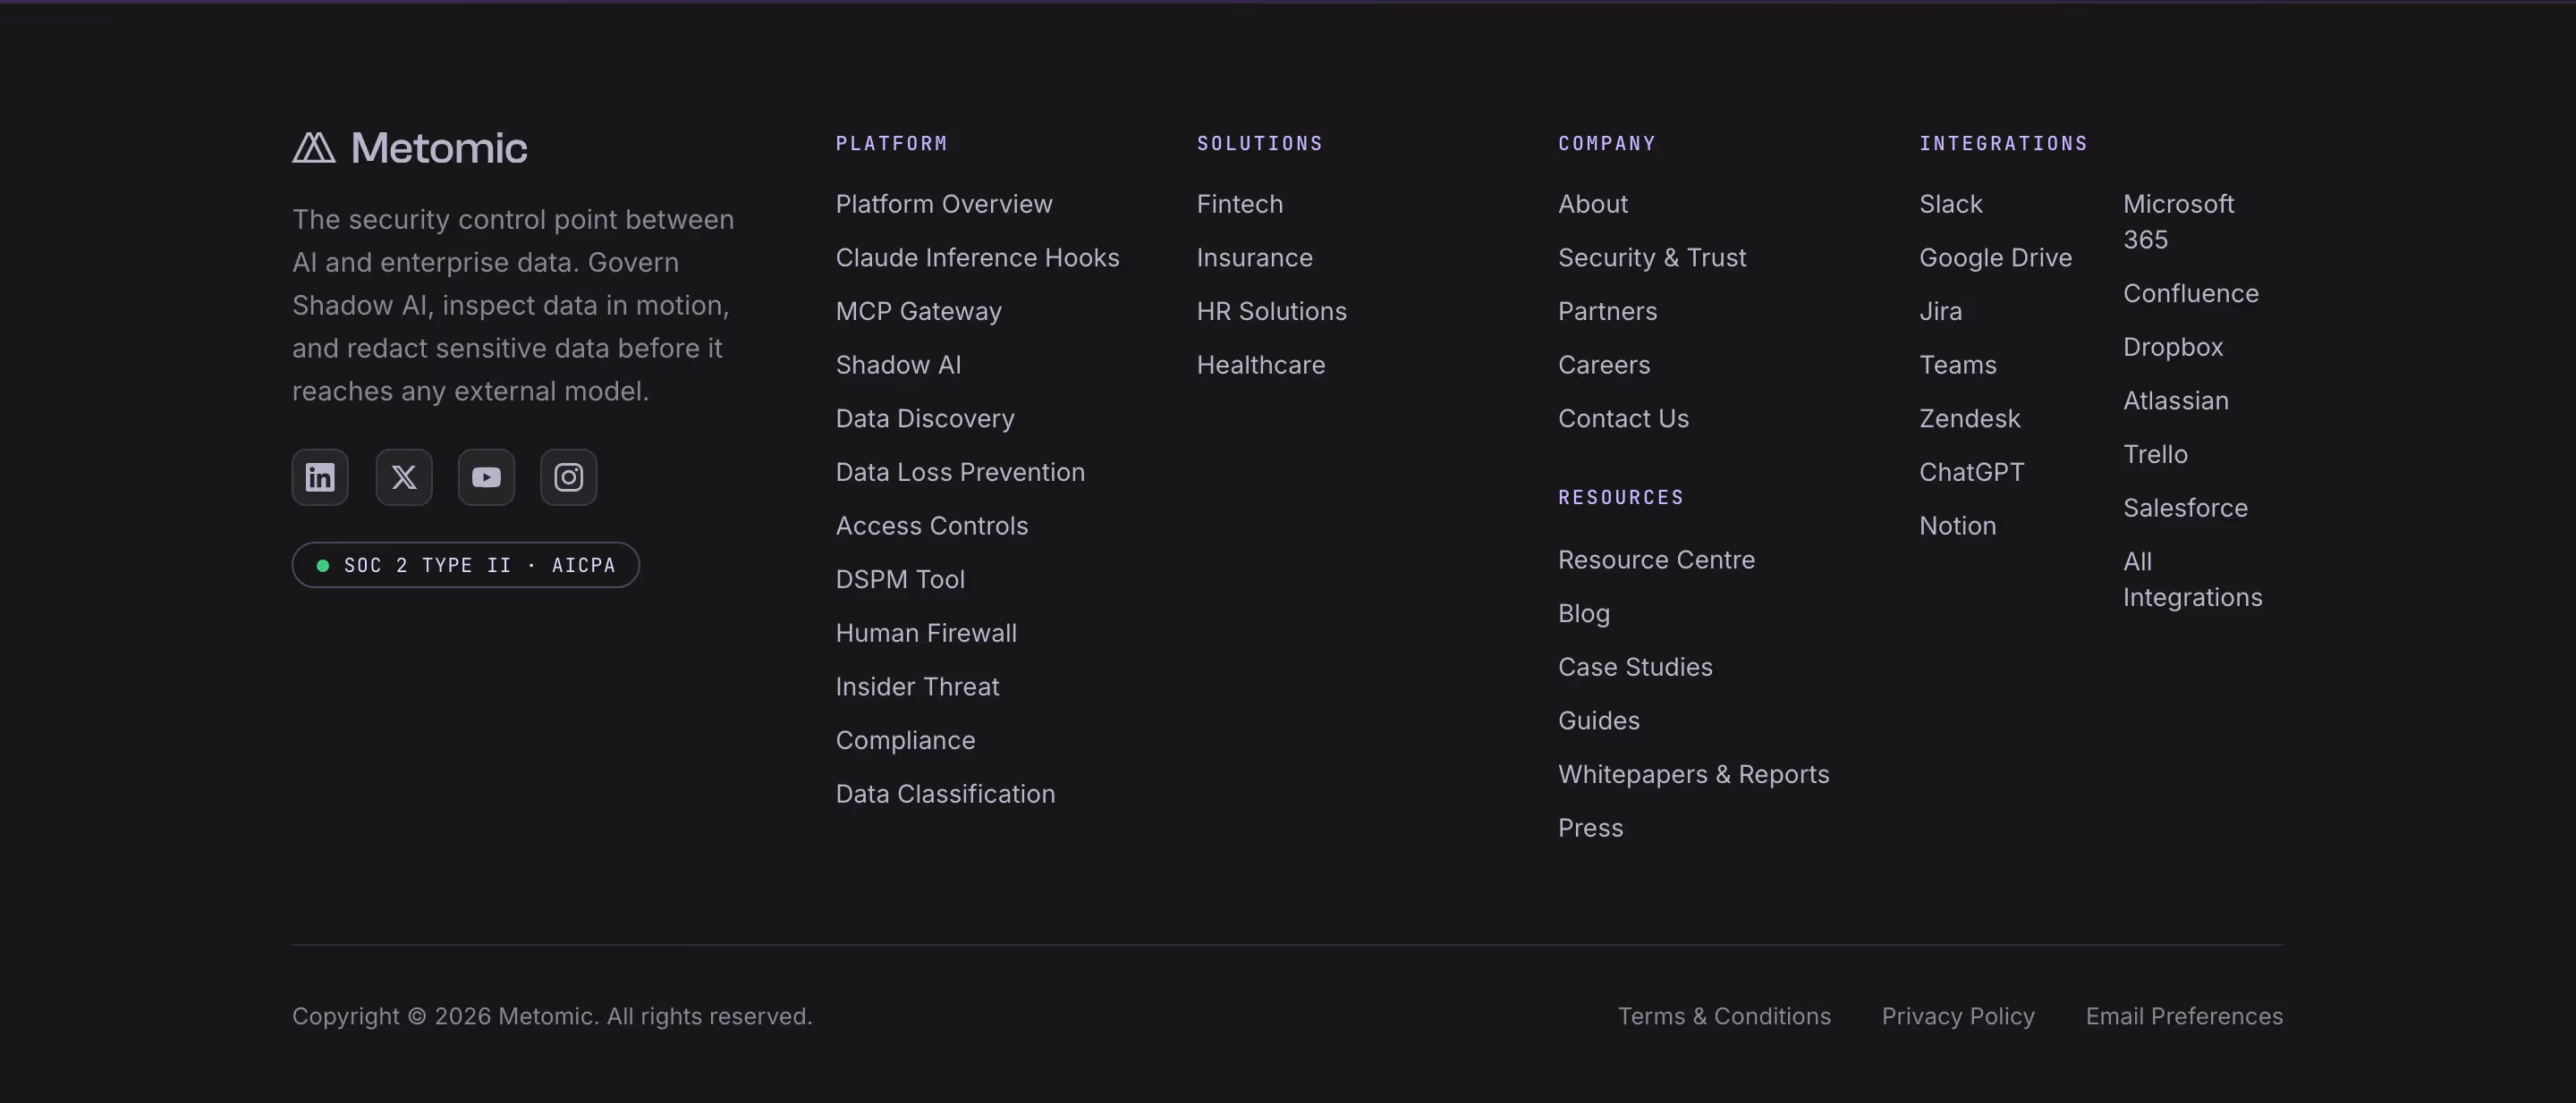
Task: Open HR Solutions page
Action: point(1272,312)
